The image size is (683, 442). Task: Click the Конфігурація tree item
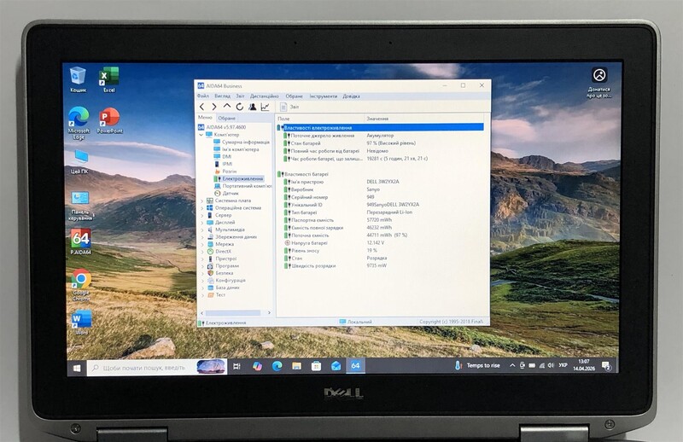click(226, 281)
